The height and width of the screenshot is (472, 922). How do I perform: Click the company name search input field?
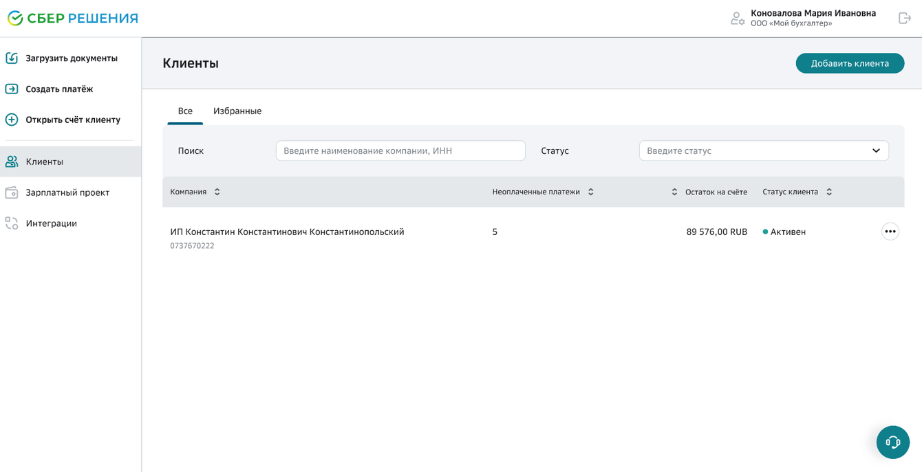(400, 151)
